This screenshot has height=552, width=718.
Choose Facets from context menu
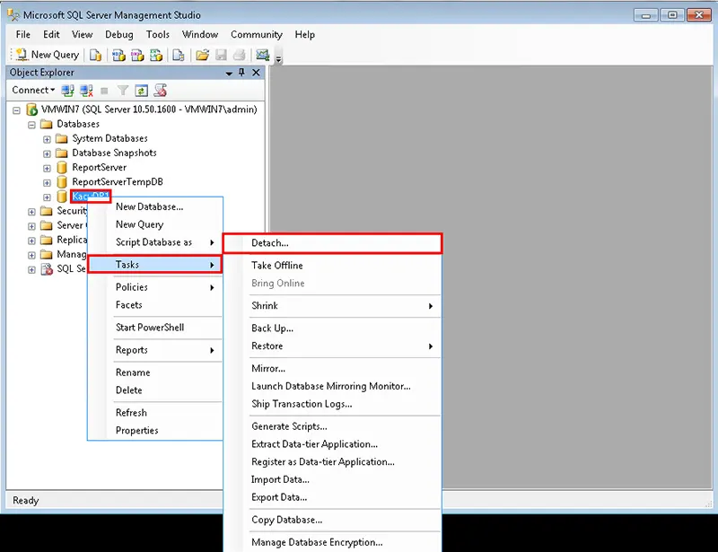point(154,305)
